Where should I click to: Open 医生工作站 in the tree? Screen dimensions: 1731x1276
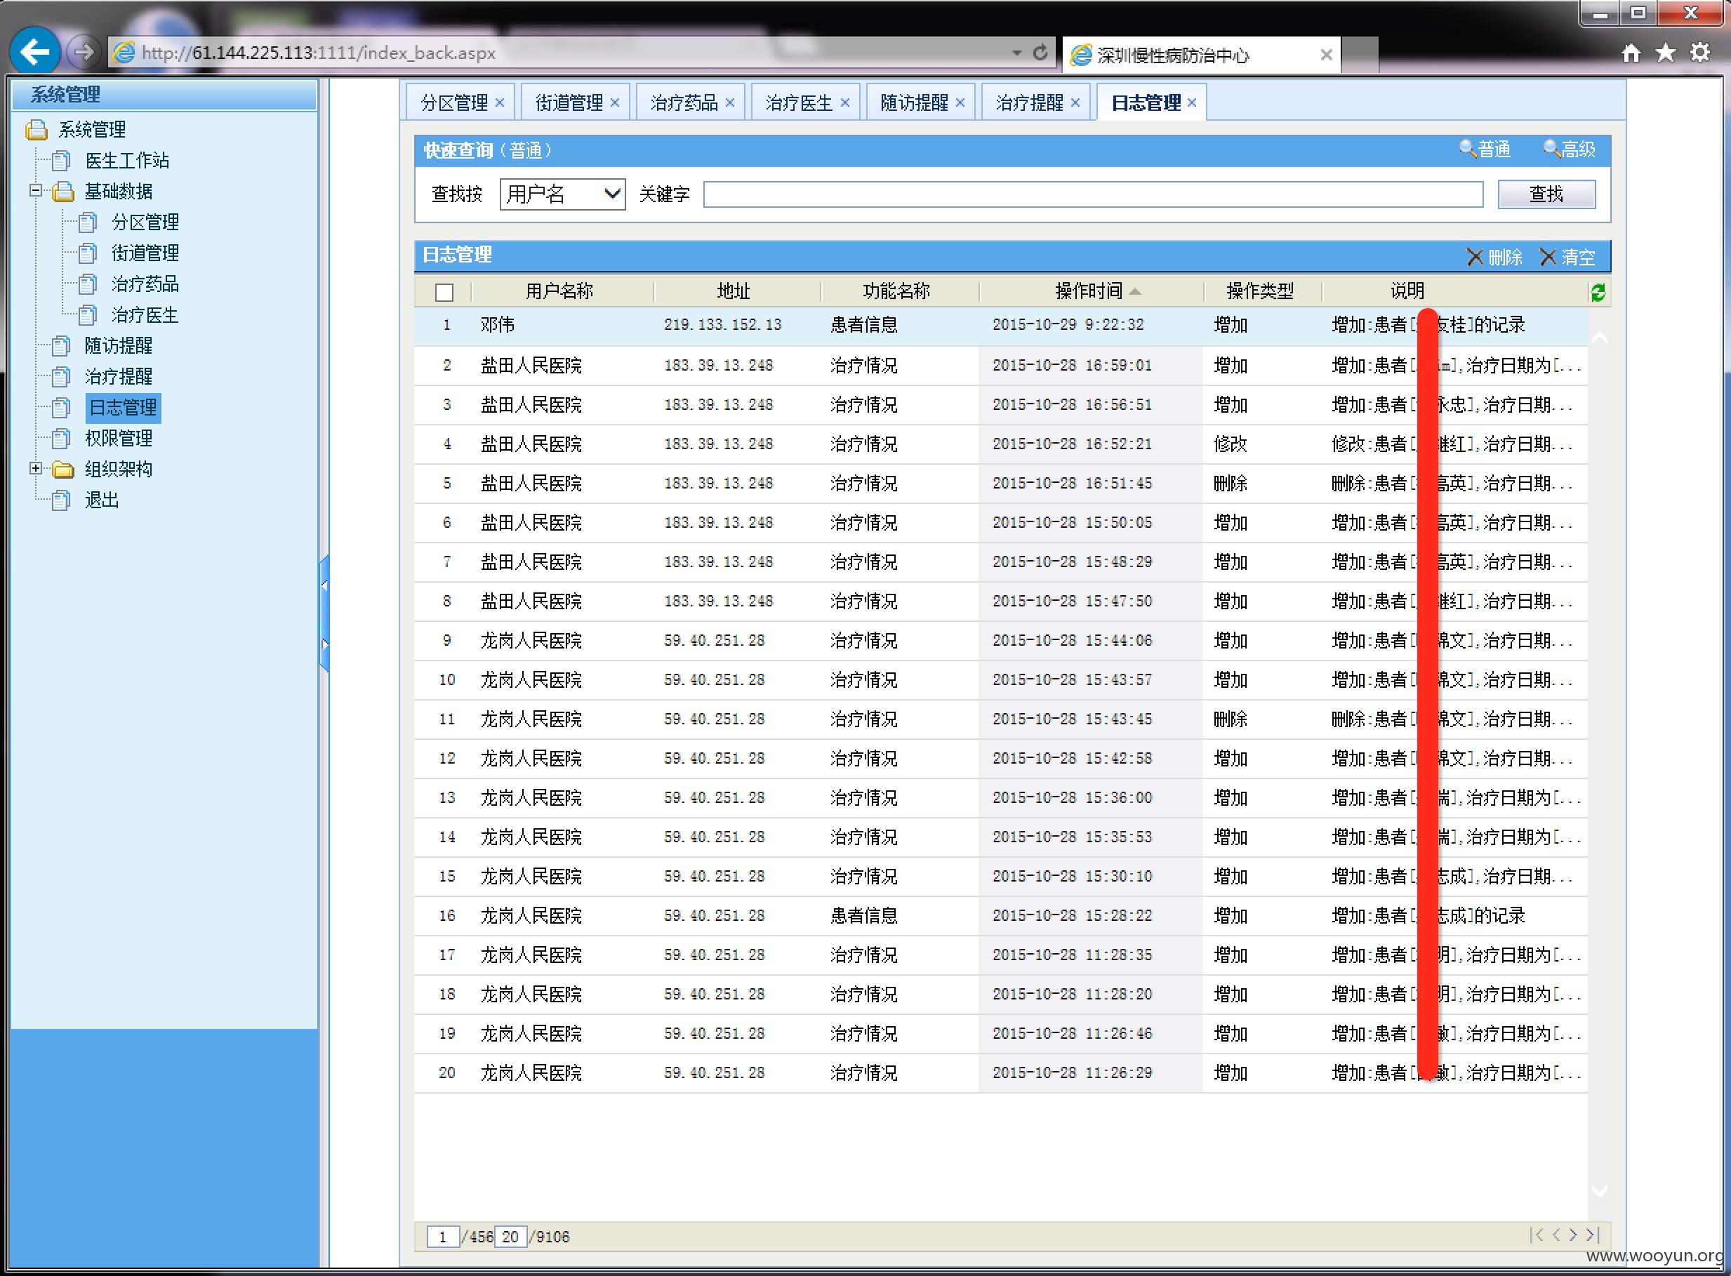coord(126,160)
